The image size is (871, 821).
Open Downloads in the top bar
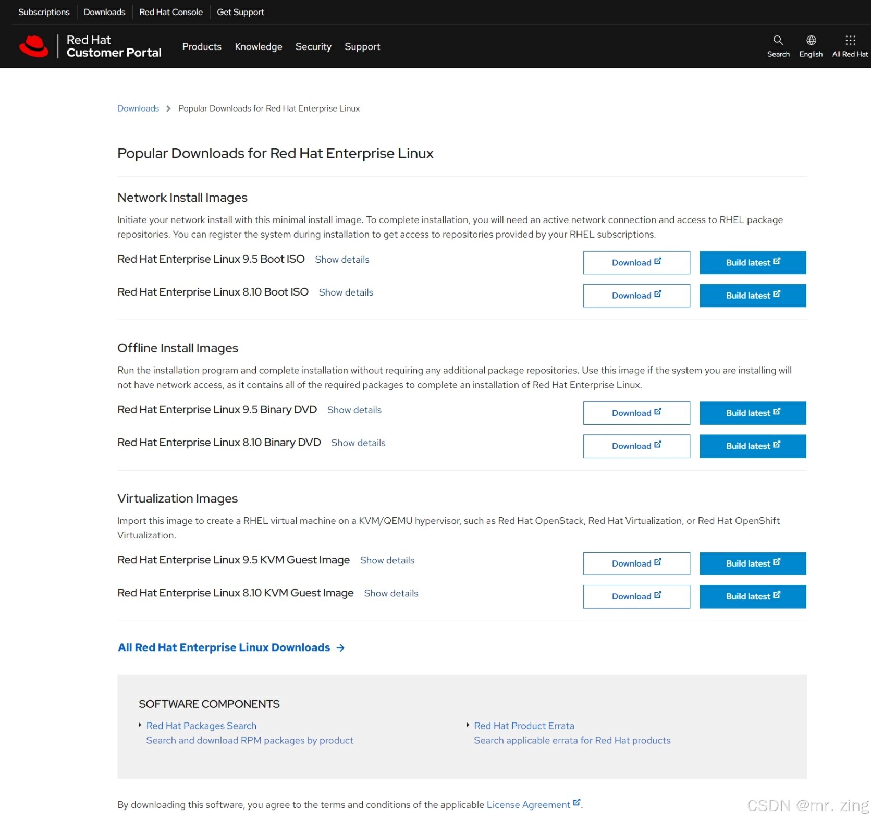pos(104,12)
